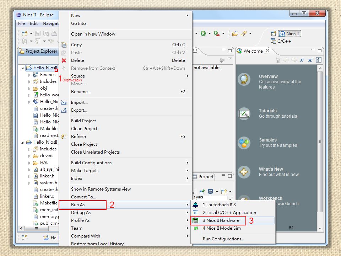Choose Debug As in the context menu
Image resolution: width=341 pixels, height=256 pixels.
(x=125, y=213)
